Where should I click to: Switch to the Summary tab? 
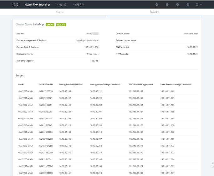(155, 12)
